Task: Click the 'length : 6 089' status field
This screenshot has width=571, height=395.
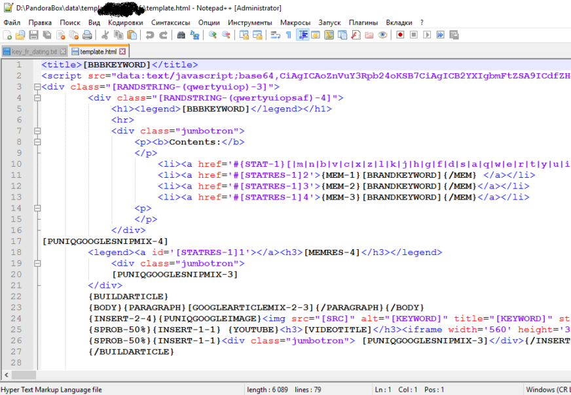Action: tap(267, 390)
